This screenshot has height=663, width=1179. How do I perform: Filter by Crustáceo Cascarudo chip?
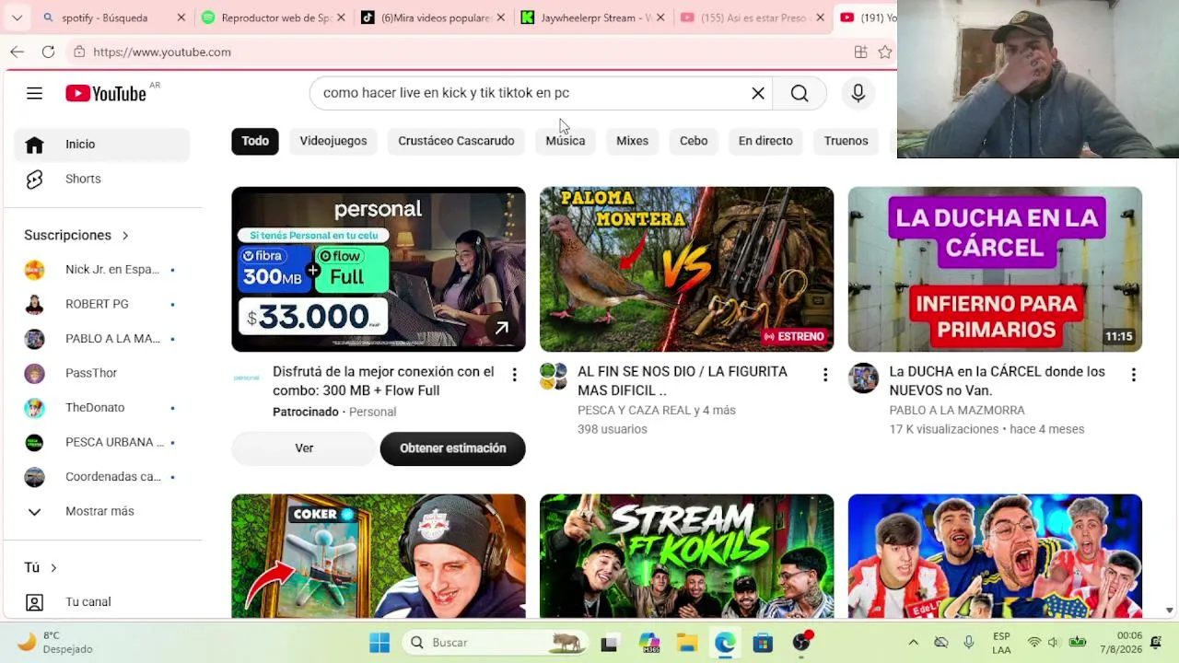point(456,141)
